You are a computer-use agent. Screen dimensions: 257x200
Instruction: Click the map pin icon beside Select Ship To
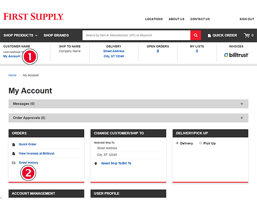[96, 163]
